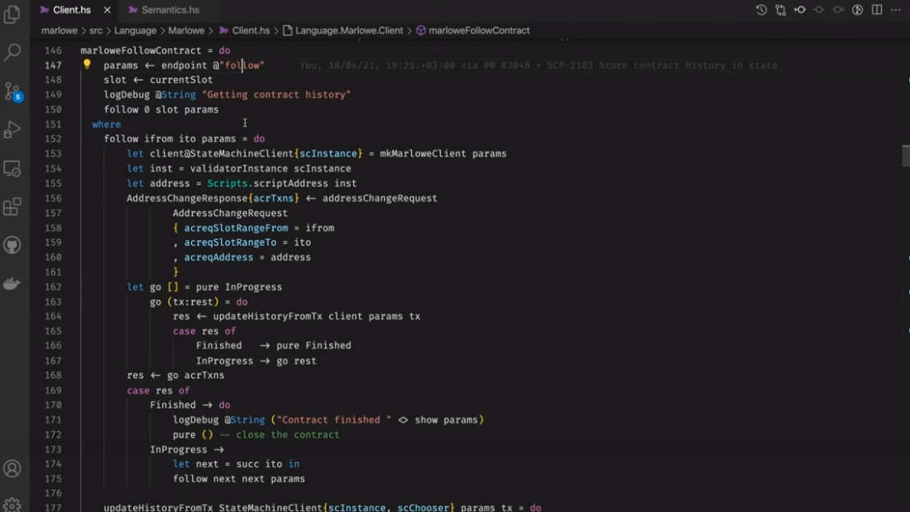Image resolution: width=910 pixels, height=512 pixels.
Task: Open the Docker whale icon panel
Action: [12, 284]
